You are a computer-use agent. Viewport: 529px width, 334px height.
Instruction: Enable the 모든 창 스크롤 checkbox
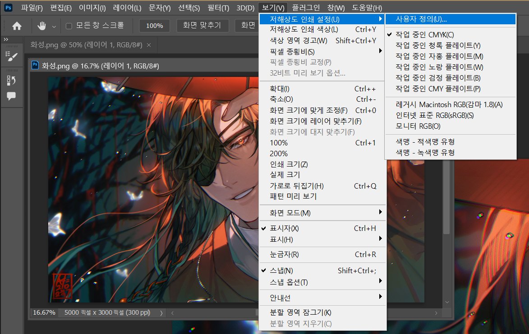[x=69, y=26]
